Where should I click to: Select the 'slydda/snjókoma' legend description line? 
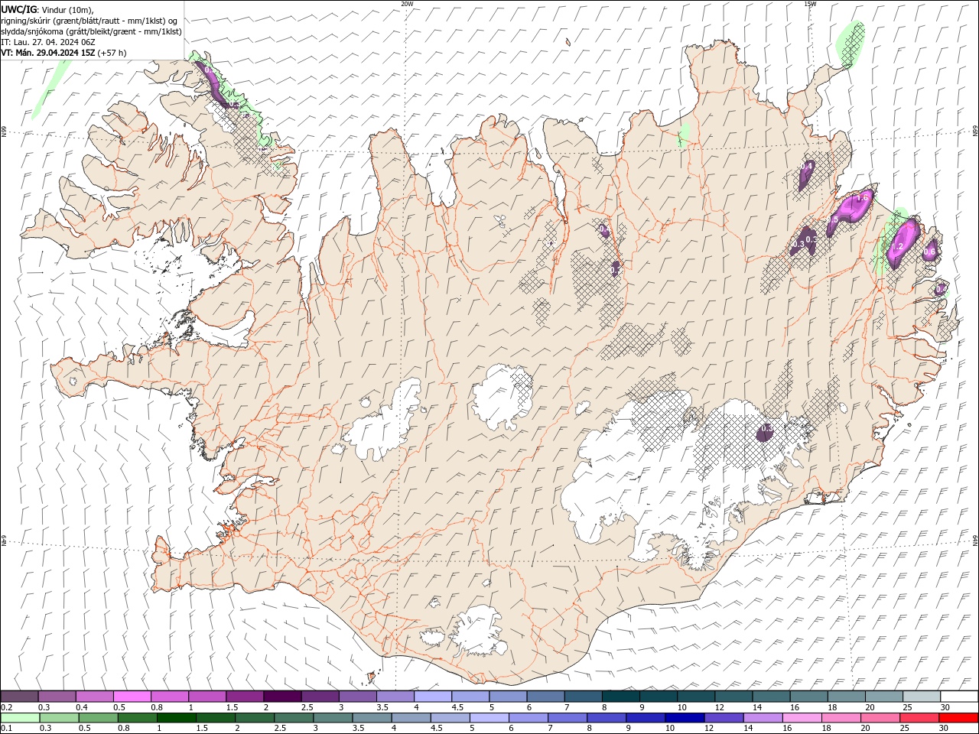tap(92, 31)
